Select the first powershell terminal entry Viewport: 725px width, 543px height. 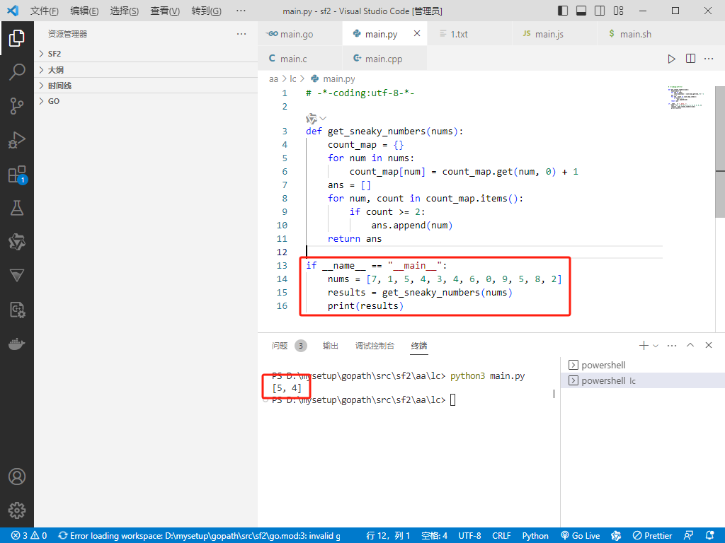click(643, 365)
